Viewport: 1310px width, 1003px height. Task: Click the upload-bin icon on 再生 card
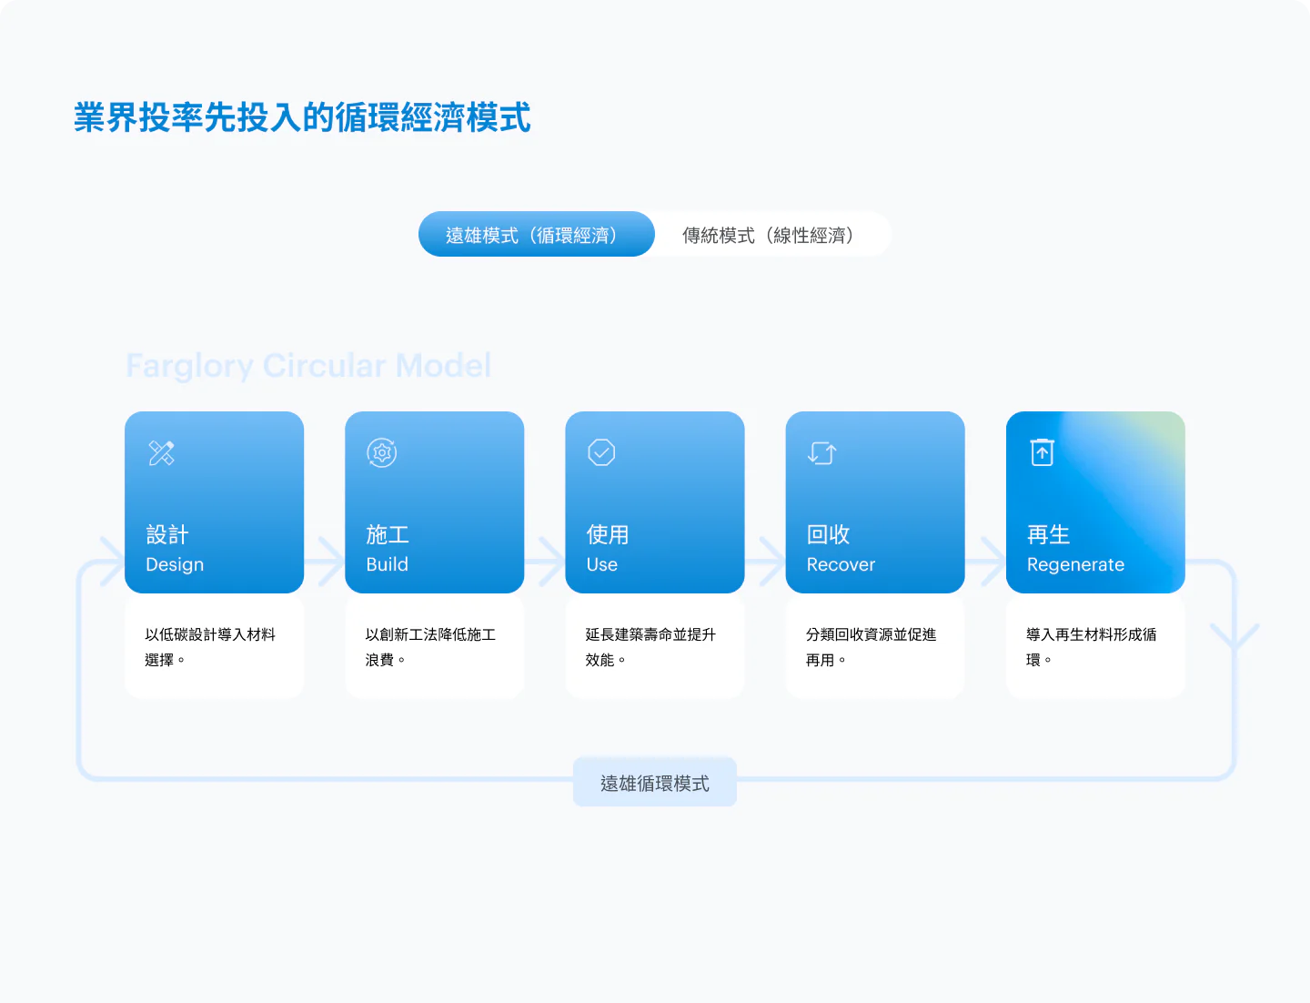(1043, 452)
